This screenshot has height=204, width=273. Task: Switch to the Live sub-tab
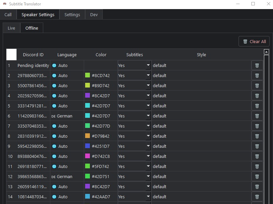coord(11,28)
